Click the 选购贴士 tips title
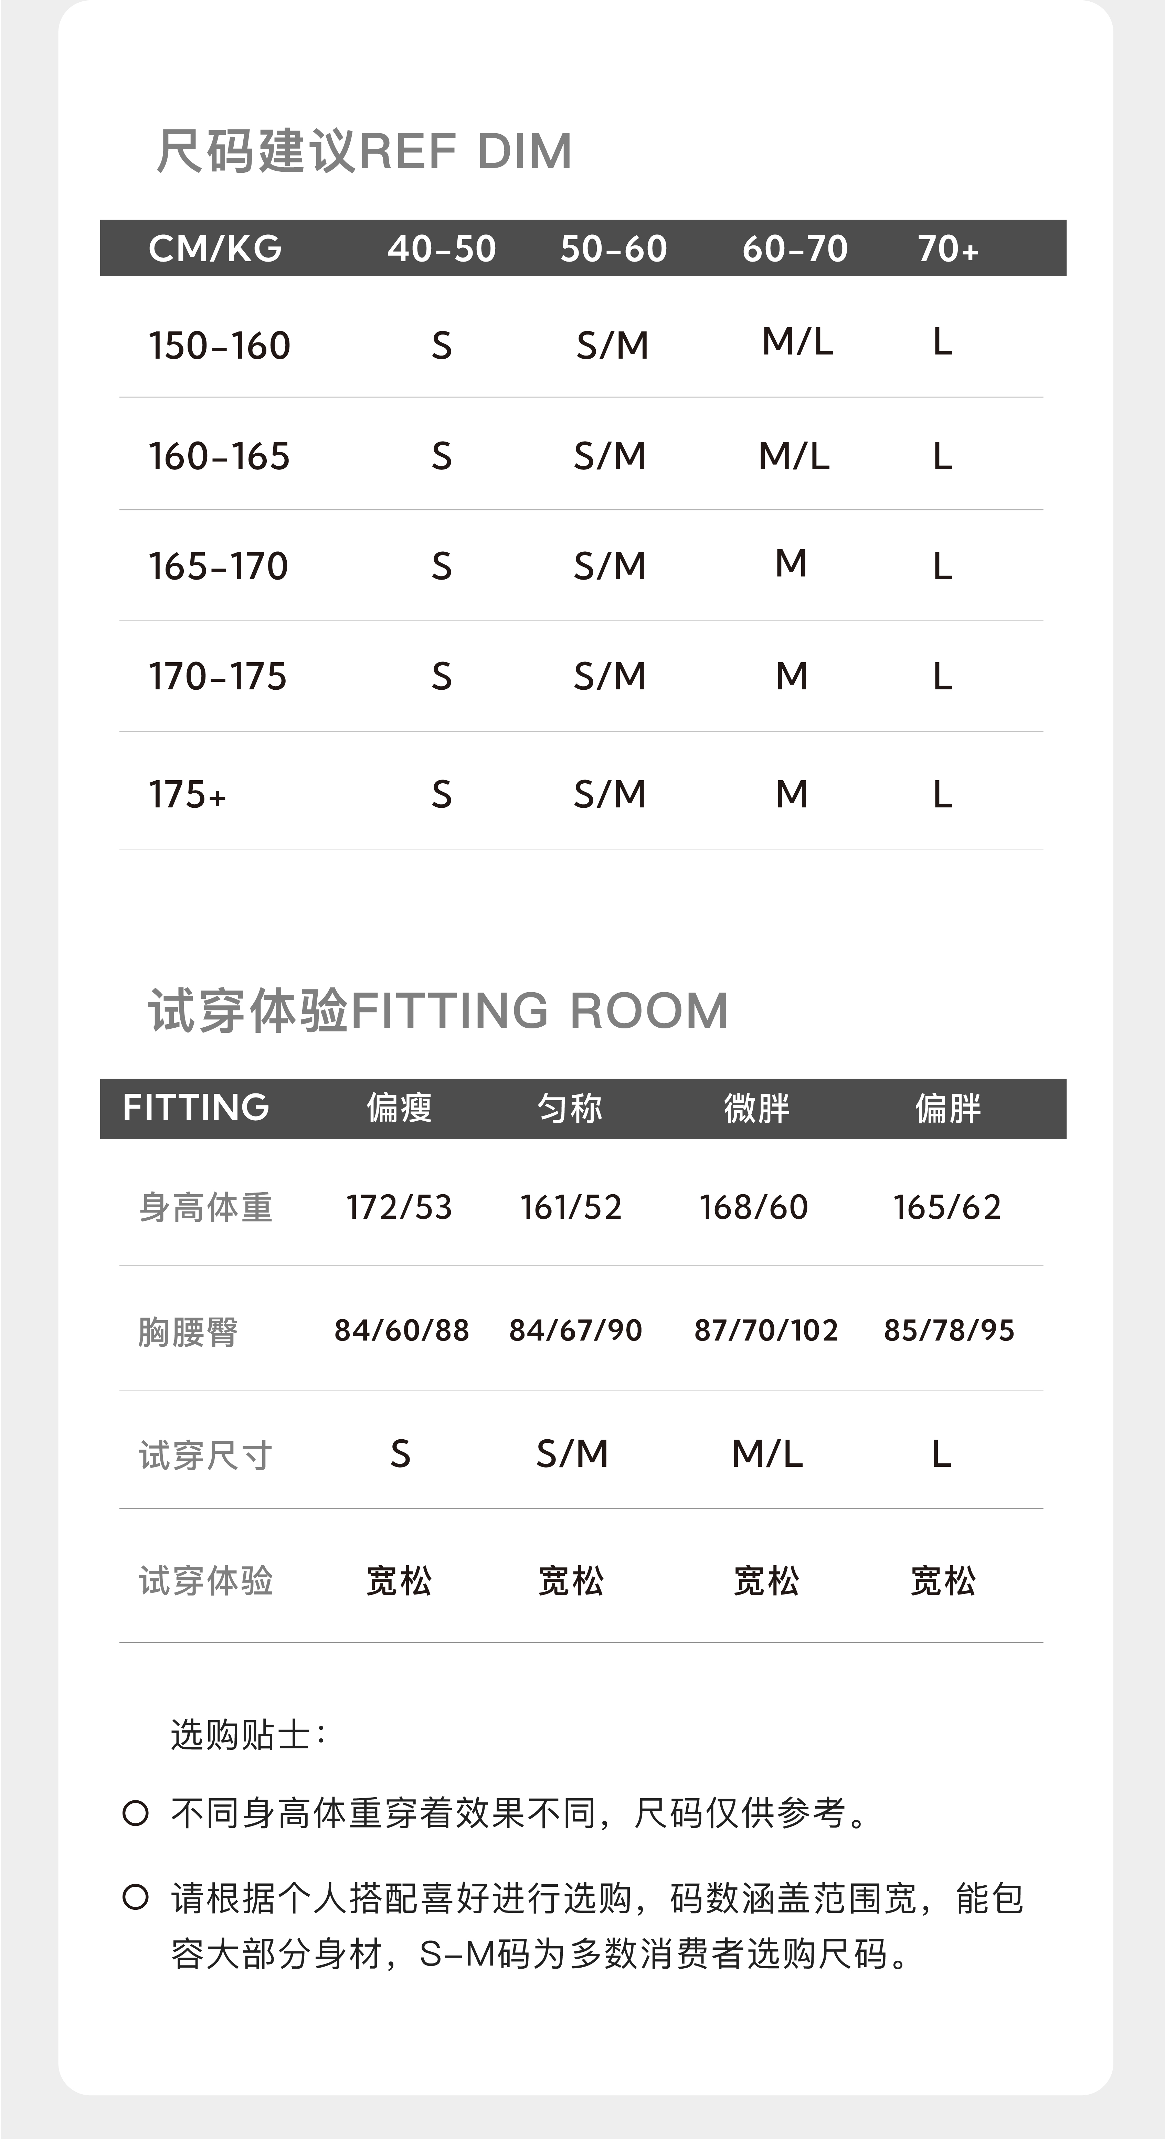 pos(247,1735)
